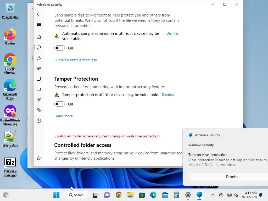The width and height of the screenshot is (268, 201).
Task: Click the Tamper Protection heading
Action: click(x=76, y=79)
